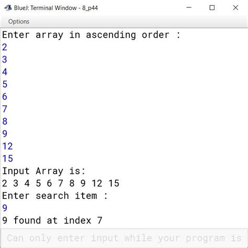
Task: Click the input value 2 in blue
Action: [x=5, y=47]
